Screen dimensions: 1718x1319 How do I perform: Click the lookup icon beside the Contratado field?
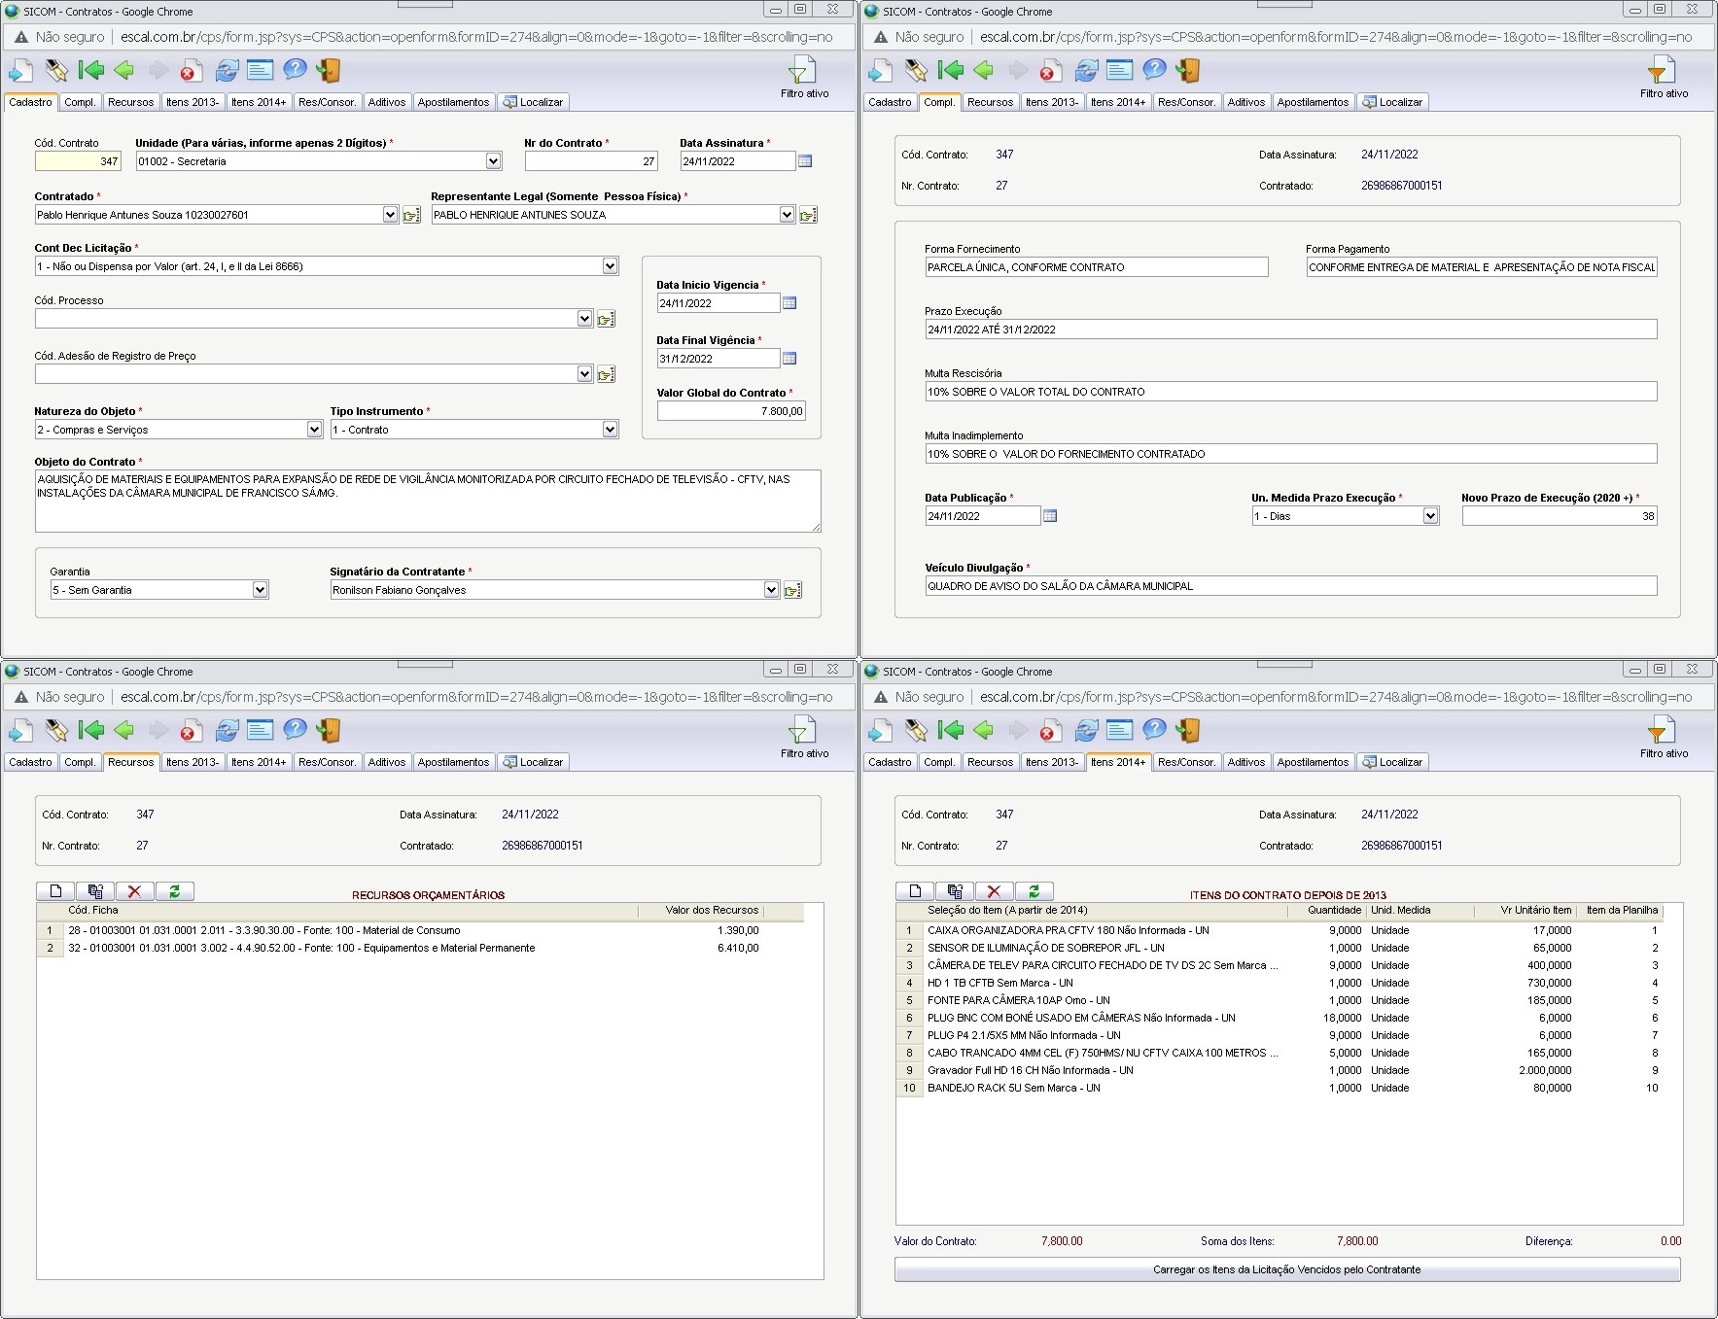pyautogui.click(x=411, y=215)
